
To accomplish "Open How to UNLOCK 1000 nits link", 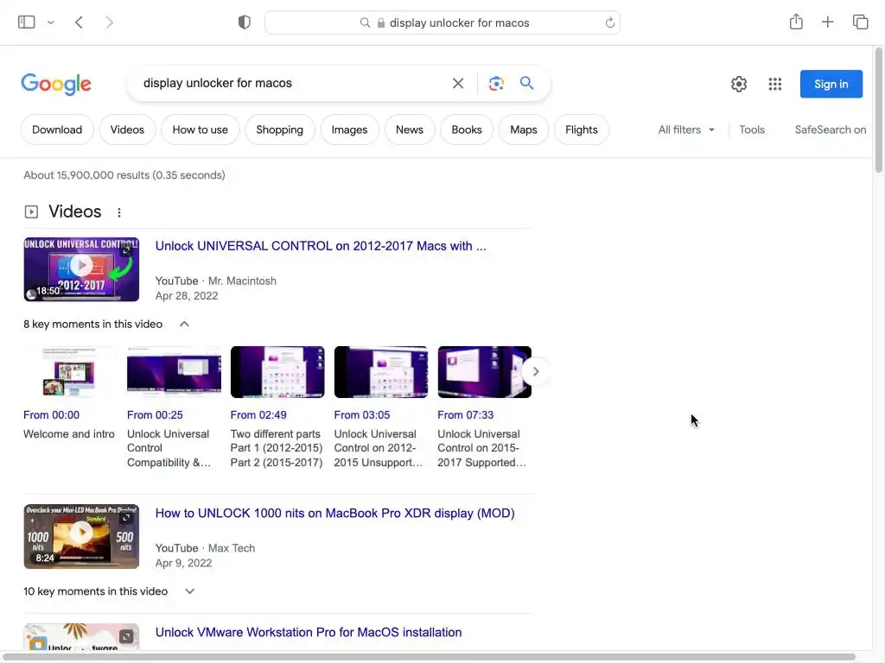I will pyautogui.click(x=334, y=513).
